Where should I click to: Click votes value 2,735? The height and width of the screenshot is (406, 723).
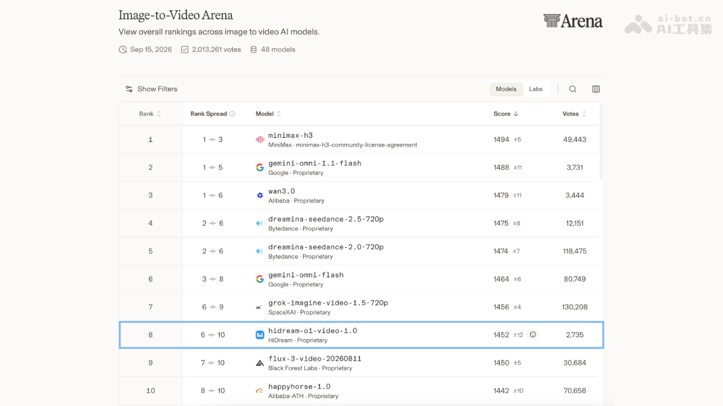tap(575, 334)
